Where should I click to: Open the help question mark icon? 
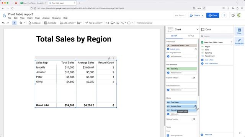233,15
